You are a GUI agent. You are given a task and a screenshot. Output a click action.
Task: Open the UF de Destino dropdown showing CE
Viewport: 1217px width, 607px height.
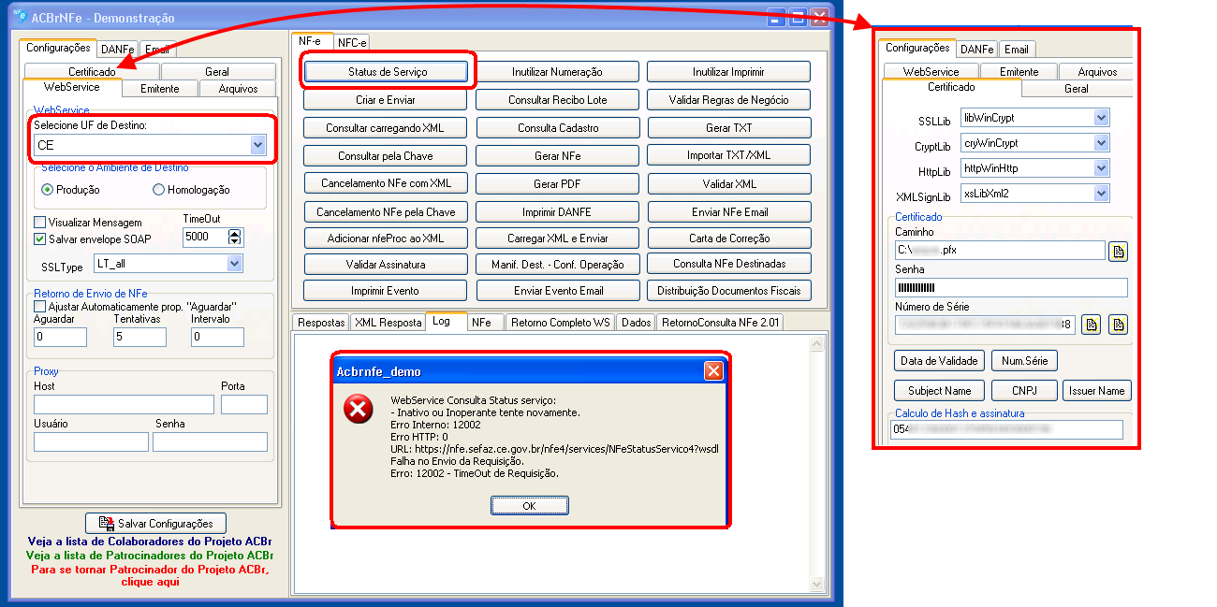(x=257, y=145)
